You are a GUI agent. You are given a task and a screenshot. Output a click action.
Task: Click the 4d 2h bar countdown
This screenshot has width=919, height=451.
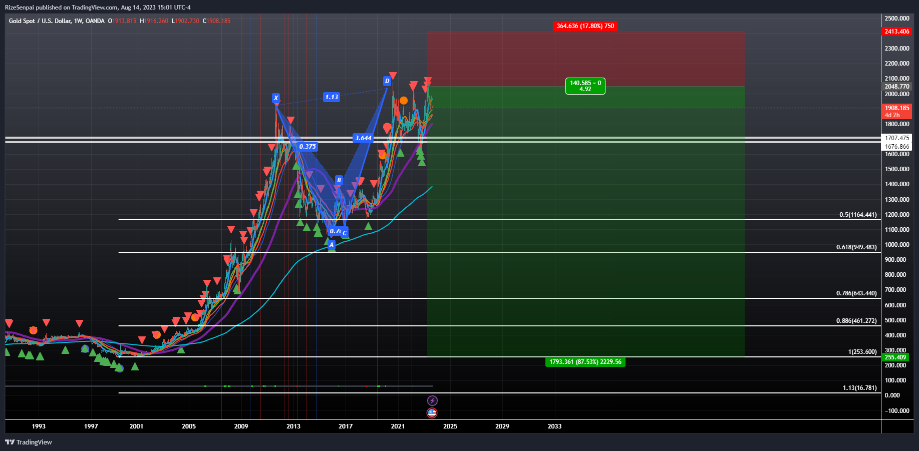[x=892, y=115]
